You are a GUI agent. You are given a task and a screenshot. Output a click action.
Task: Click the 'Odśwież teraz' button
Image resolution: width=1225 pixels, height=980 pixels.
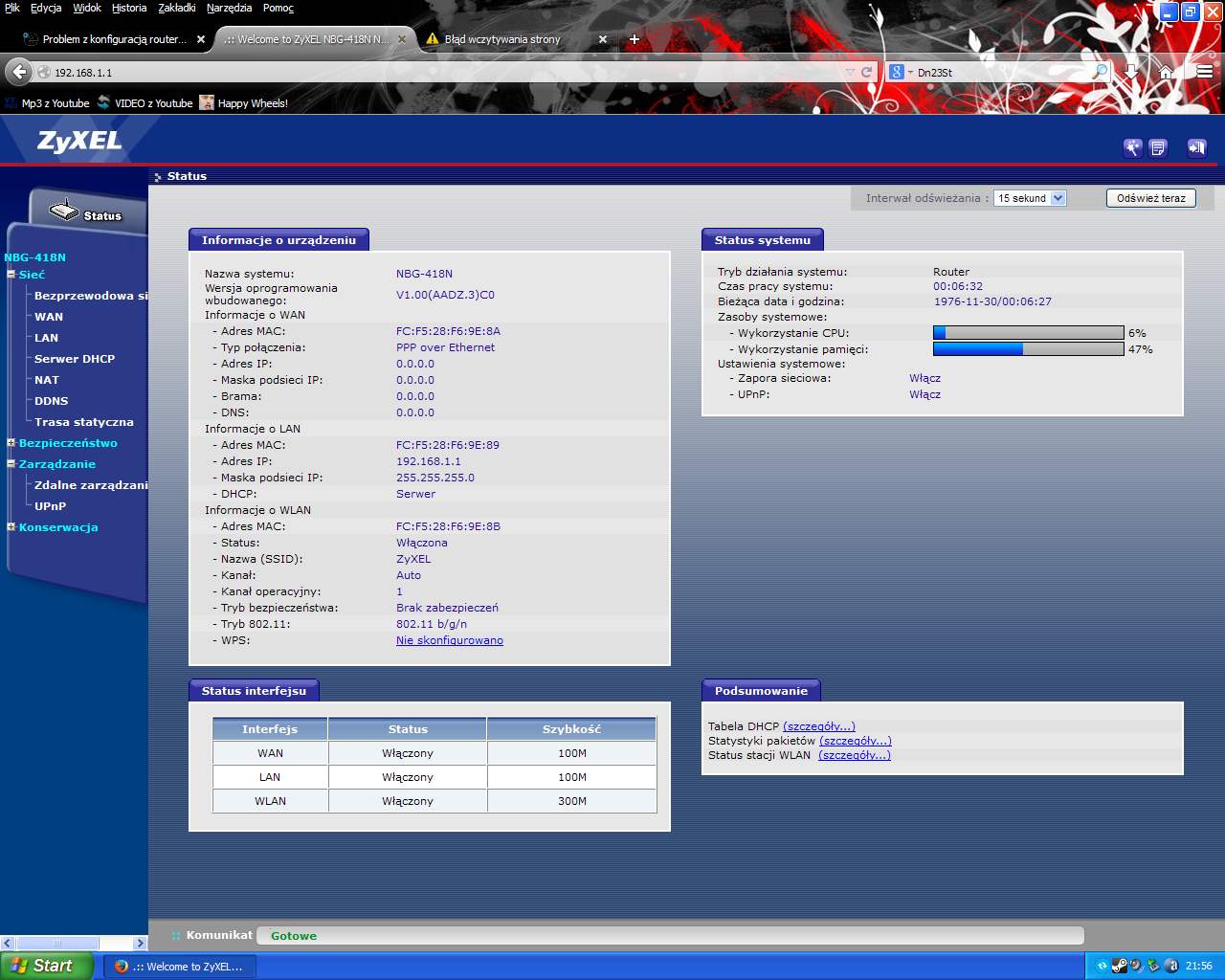pyautogui.click(x=1151, y=198)
